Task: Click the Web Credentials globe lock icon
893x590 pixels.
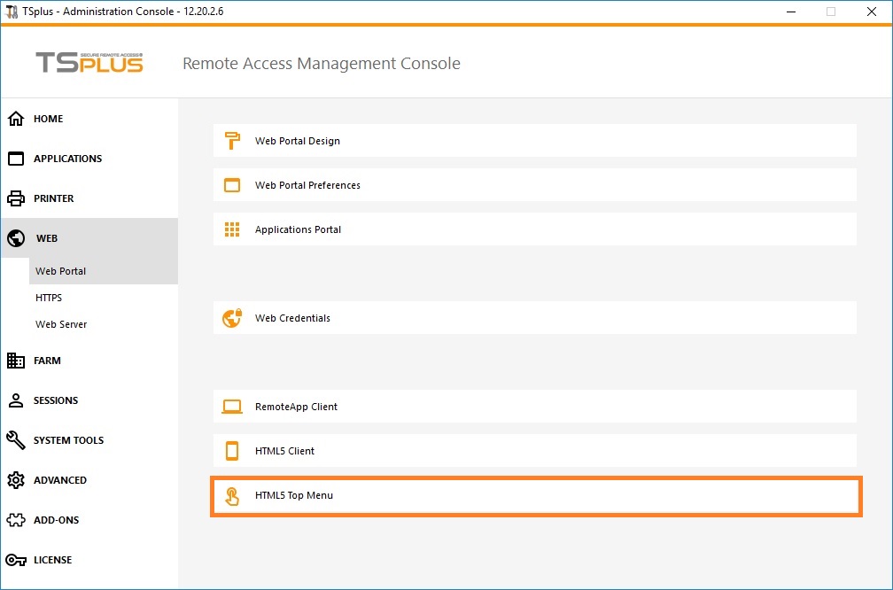Action: (232, 318)
